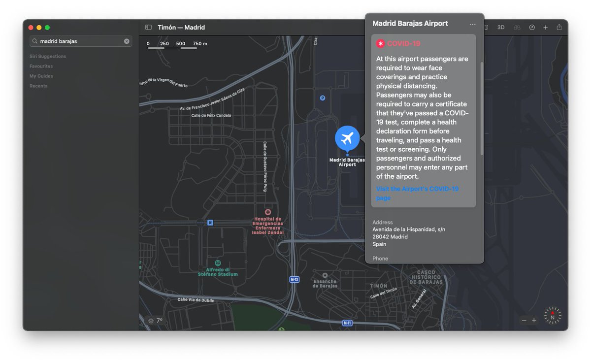Click the parking P marker on map
591x361 pixels.
323,98
